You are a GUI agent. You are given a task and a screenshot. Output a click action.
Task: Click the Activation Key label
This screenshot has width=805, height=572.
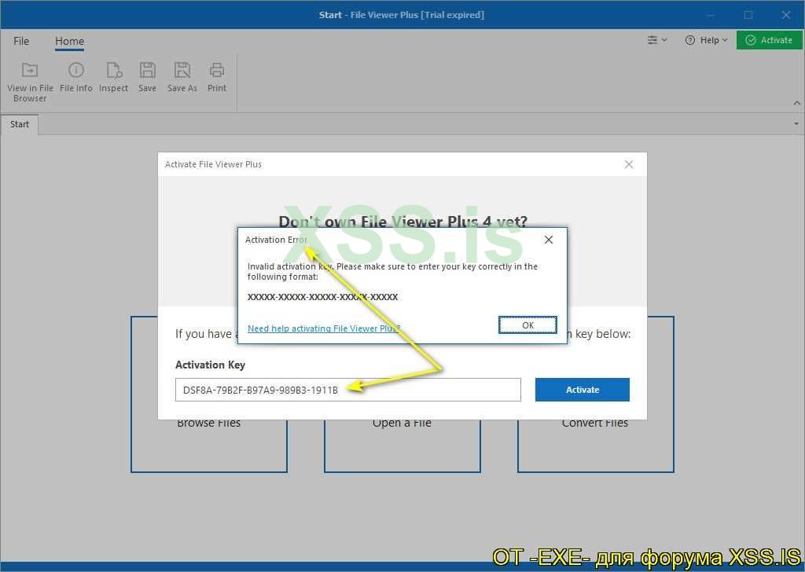[x=211, y=365]
